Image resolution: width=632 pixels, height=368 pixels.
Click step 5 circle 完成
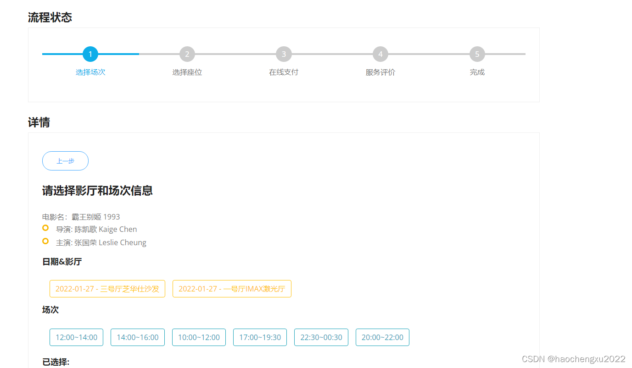click(x=477, y=54)
